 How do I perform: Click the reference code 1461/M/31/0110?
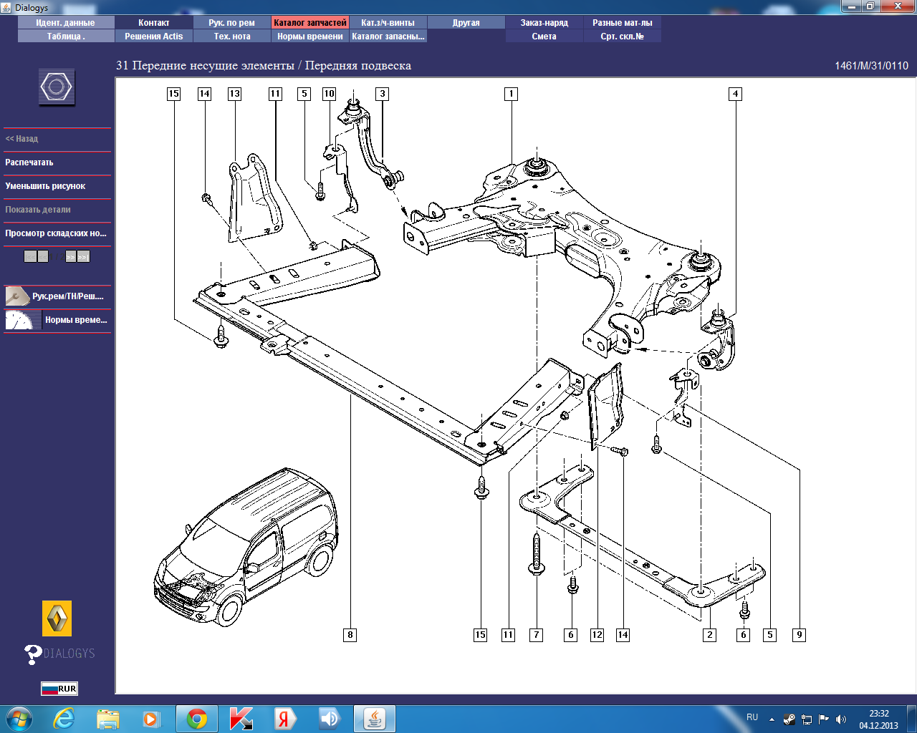[871, 66]
